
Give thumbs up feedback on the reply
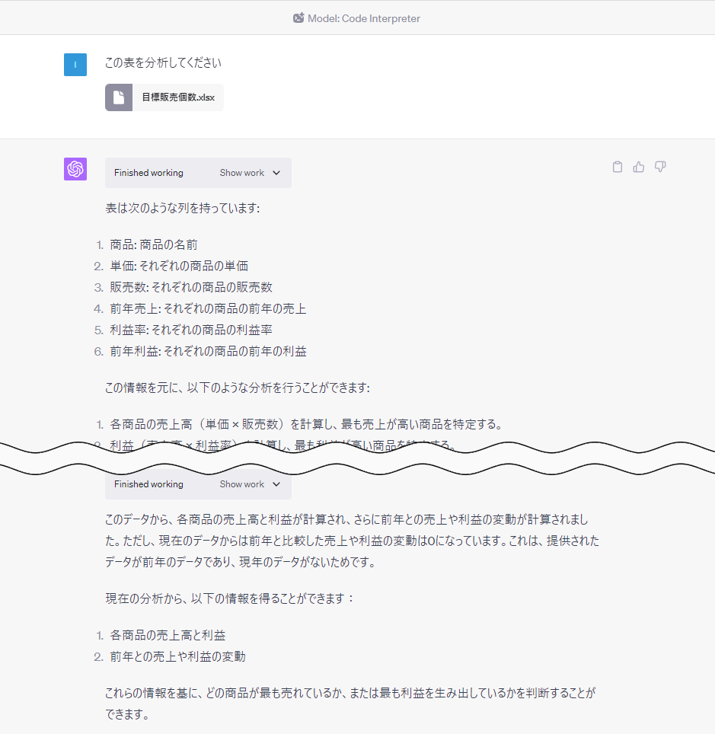[x=638, y=167]
